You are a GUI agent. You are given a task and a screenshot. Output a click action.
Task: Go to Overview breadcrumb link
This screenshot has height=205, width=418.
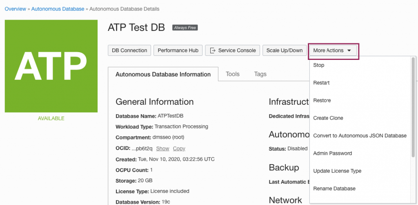[x=16, y=9]
